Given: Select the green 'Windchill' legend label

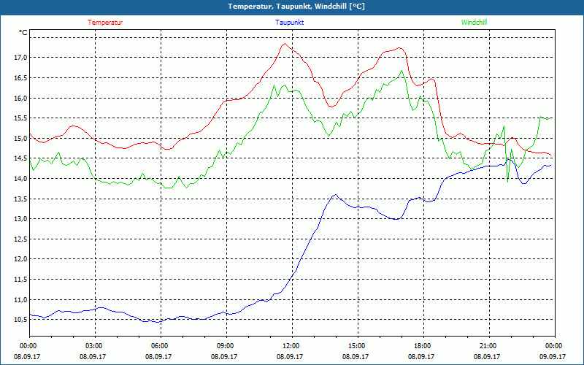Looking at the screenshot, I should (x=474, y=23).
